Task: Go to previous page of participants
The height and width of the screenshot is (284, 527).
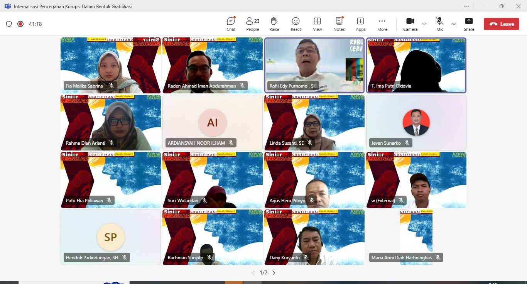Action: click(253, 273)
